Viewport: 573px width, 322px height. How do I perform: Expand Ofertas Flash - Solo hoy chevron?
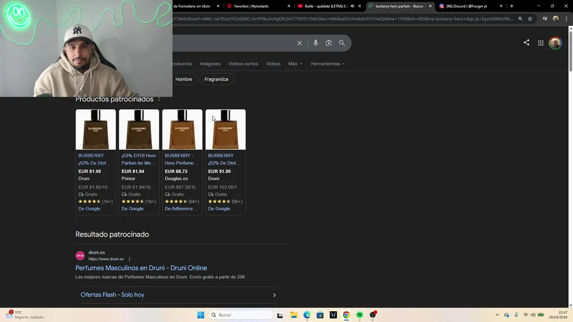click(274, 295)
